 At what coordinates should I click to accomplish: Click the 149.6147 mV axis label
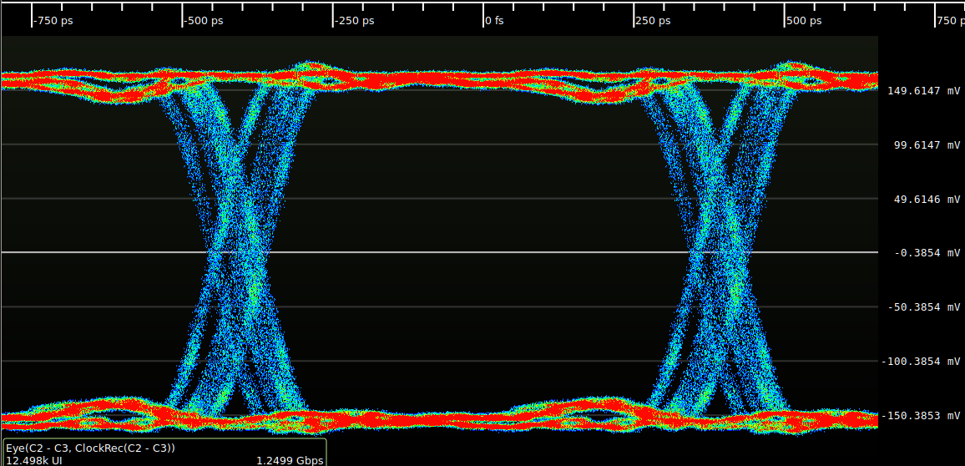pyautogui.click(x=926, y=91)
